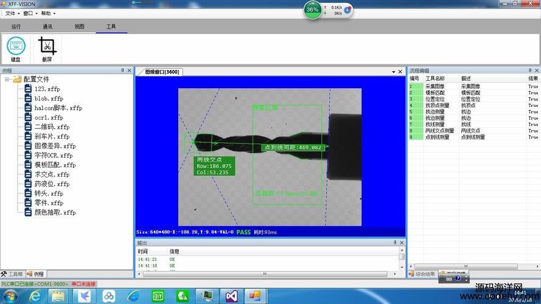
Task: Open the 键盘 keyboard tool
Action: [16, 49]
